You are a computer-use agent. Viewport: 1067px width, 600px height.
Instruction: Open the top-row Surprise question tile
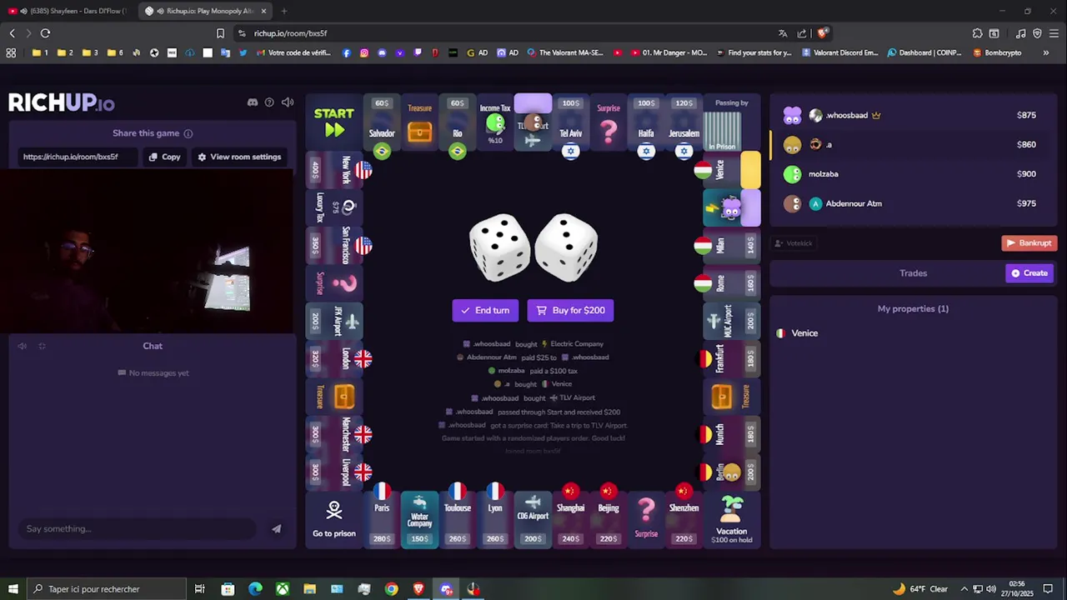point(609,123)
